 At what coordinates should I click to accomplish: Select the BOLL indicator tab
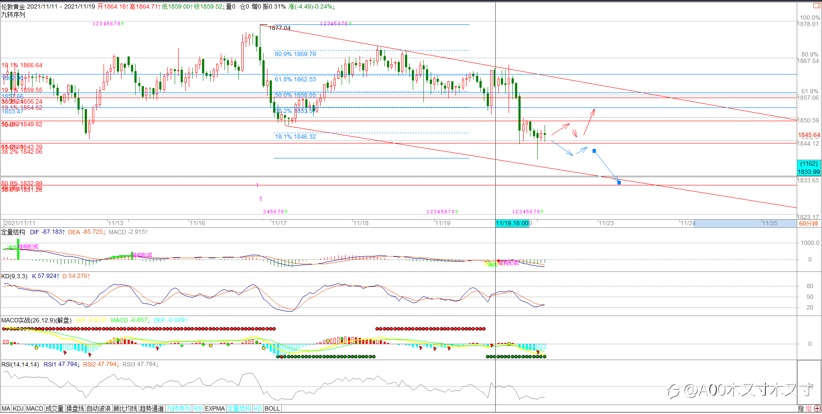click(x=272, y=408)
